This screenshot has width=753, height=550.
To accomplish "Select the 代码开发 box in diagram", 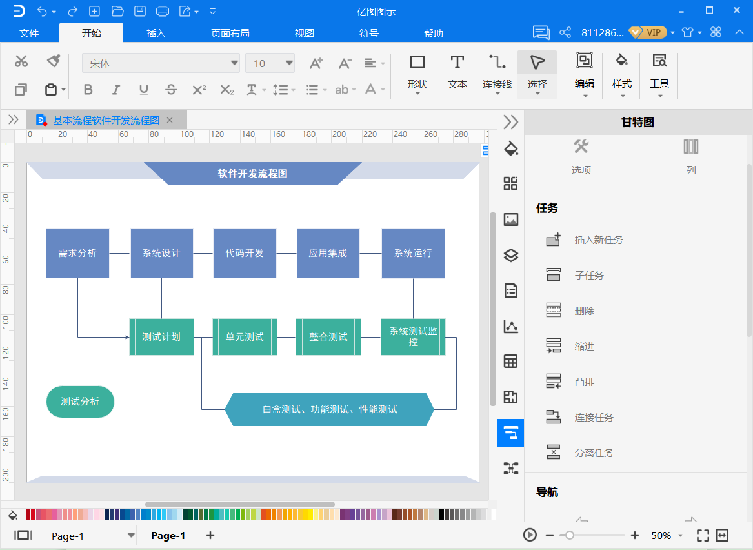I will tap(245, 253).
